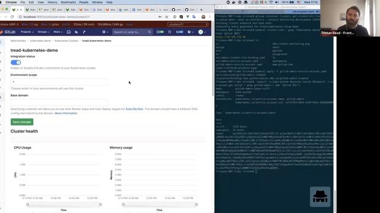The height and width of the screenshot is (213, 380).
Task: Click tread-kubernetes-demo breadcrumb
Action: click(97, 41)
